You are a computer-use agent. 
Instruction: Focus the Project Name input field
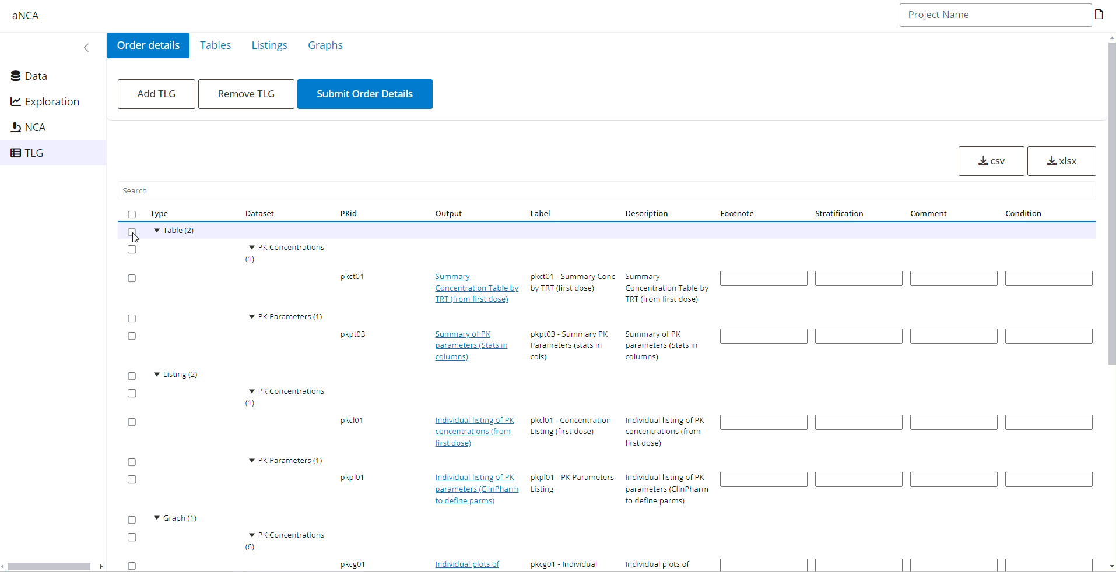coord(995,15)
